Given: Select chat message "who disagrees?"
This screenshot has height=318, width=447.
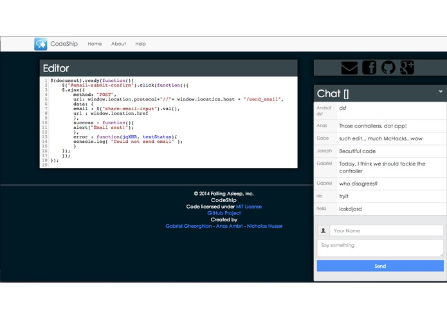Looking at the screenshot, I should point(358,183).
